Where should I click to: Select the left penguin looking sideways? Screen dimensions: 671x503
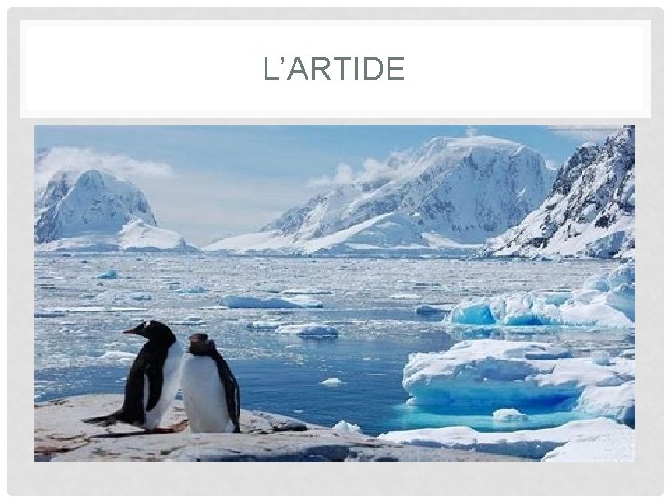click(150, 376)
